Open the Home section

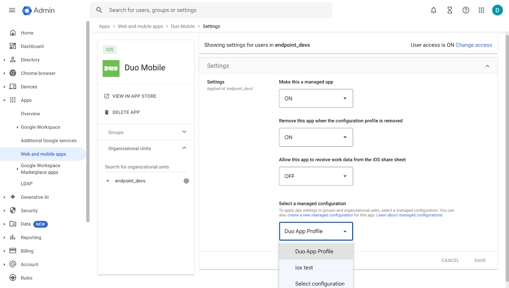[27, 32]
